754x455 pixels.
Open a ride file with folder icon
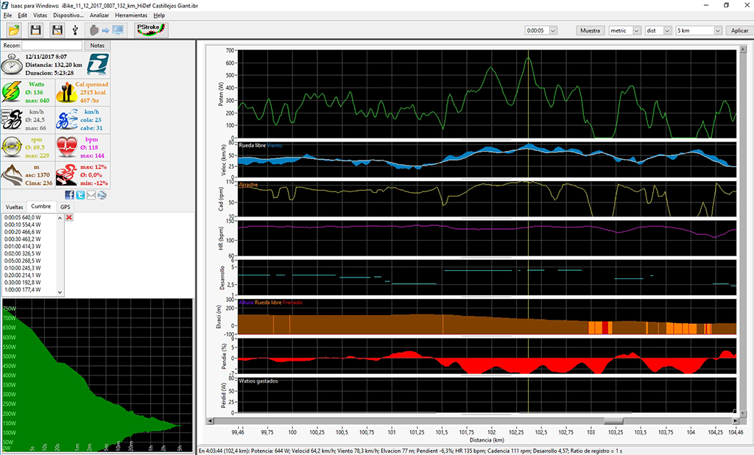tap(14, 30)
